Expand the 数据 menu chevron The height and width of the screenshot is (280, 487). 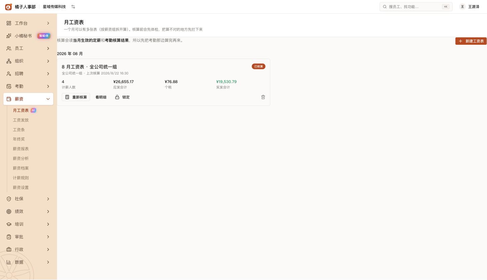coord(48,262)
